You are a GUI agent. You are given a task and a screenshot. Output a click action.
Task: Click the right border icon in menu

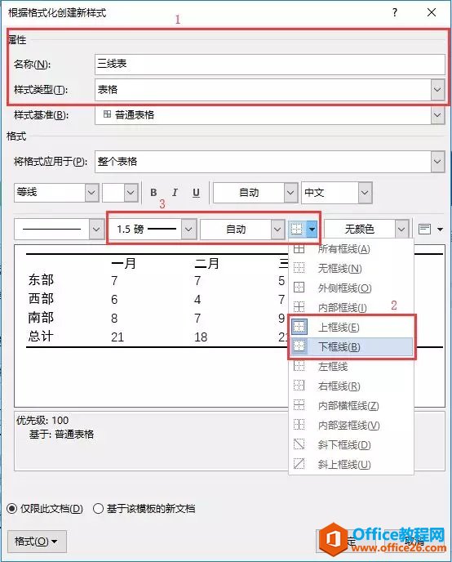pyautogui.click(x=299, y=386)
